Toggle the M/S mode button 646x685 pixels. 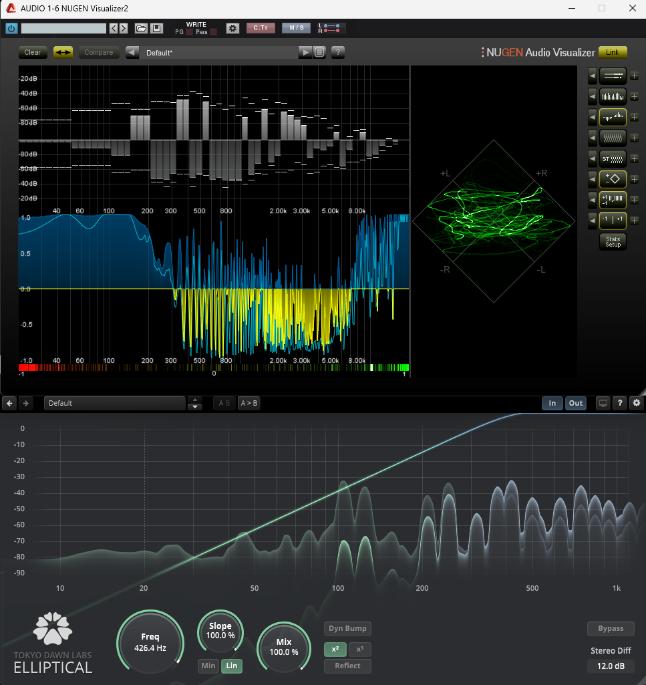point(296,28)
